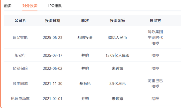181x108 pixels.
Task: Select the 迅逸电动车 company name
Action: point(20,98)
